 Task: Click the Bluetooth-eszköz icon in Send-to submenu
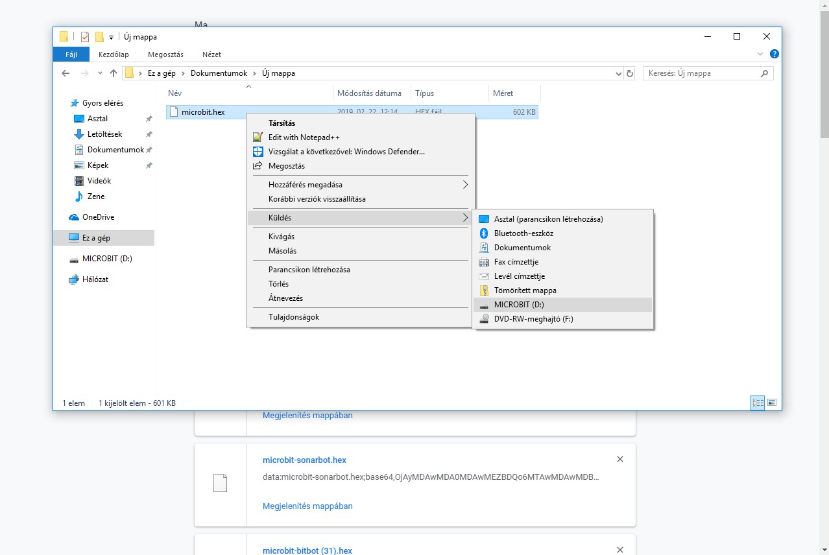tap(483, 233)
